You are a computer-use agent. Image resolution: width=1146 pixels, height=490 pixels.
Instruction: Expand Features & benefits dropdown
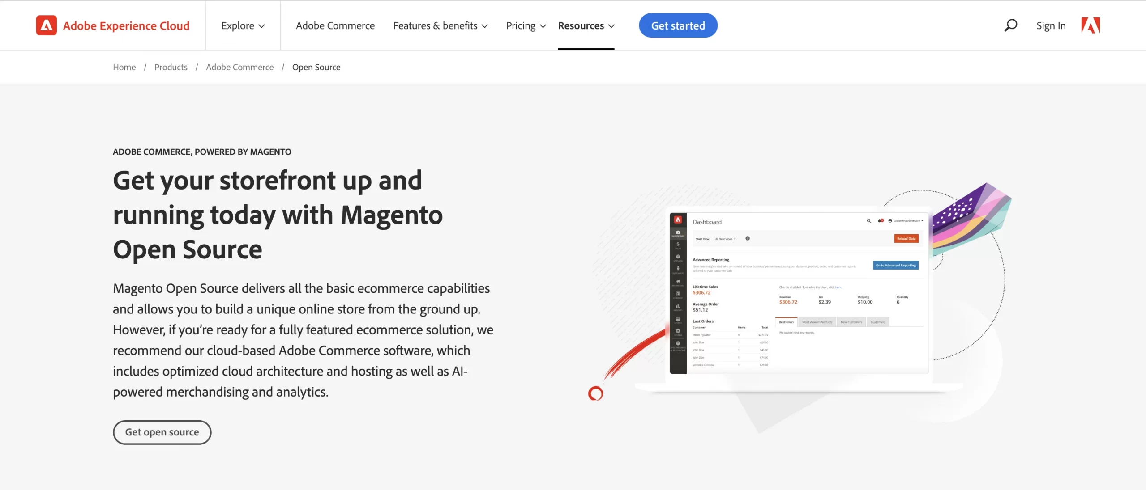point(440,25)
